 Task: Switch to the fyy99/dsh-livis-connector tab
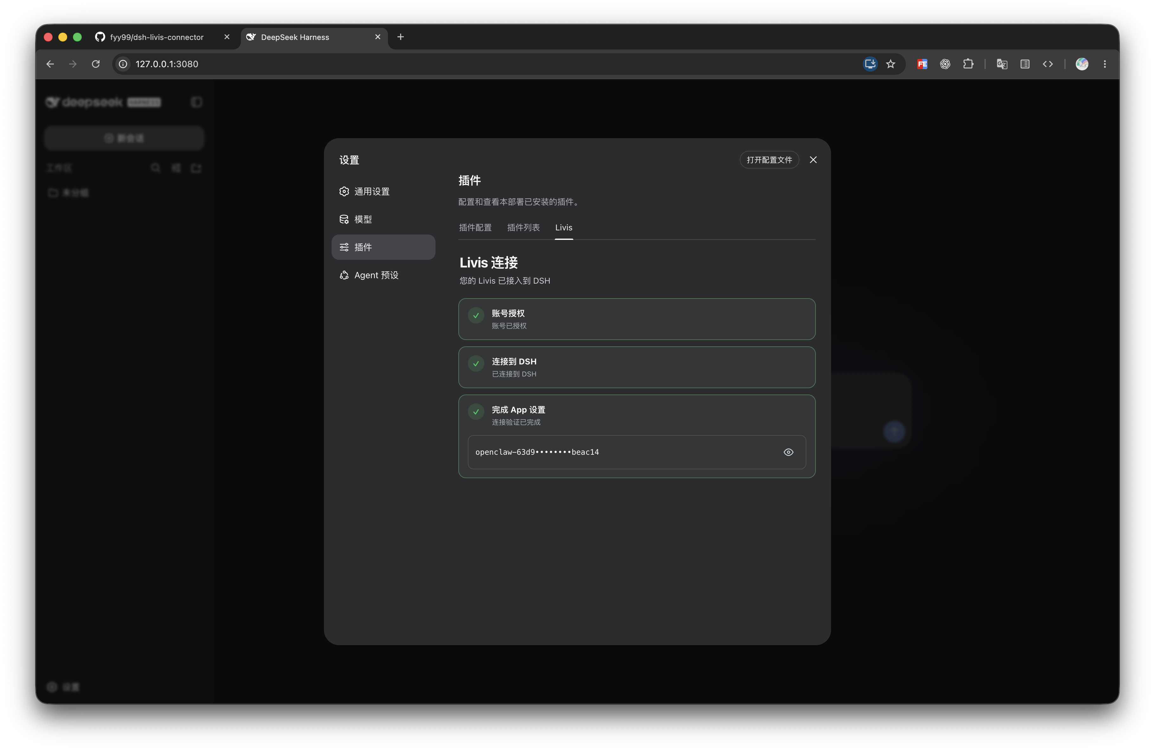point(162,37)
